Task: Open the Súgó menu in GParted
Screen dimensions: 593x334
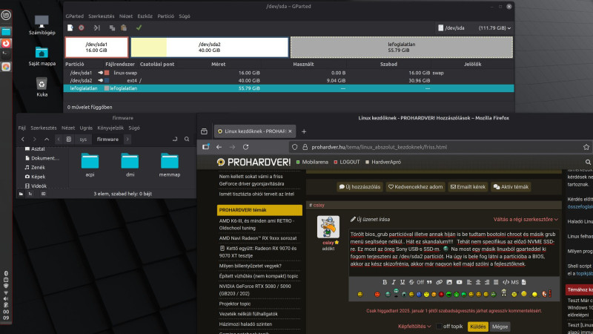Action: point(185,16)
